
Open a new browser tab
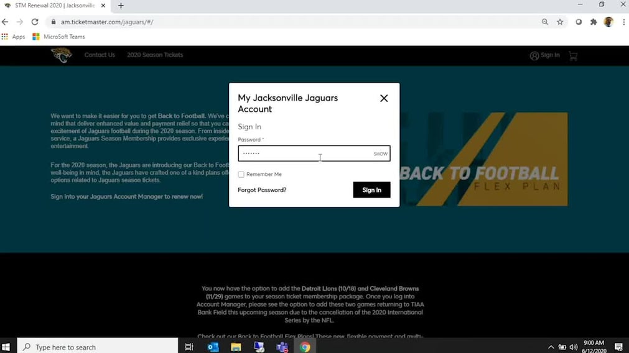pyautogui.click(x=121, y=6)
